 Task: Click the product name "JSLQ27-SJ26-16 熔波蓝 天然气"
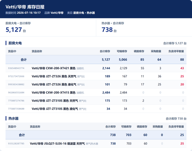65,144
